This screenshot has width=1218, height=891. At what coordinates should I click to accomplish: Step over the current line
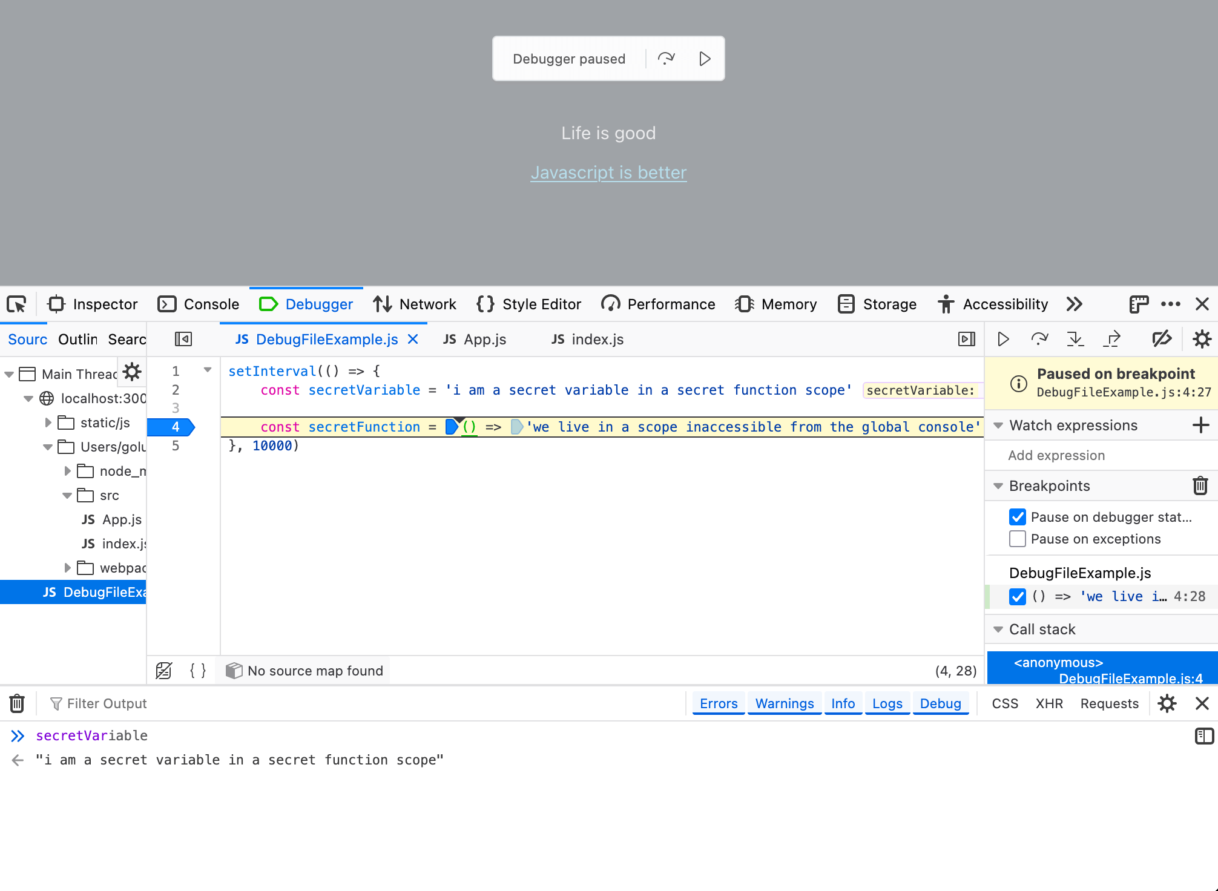[1039, 339]
